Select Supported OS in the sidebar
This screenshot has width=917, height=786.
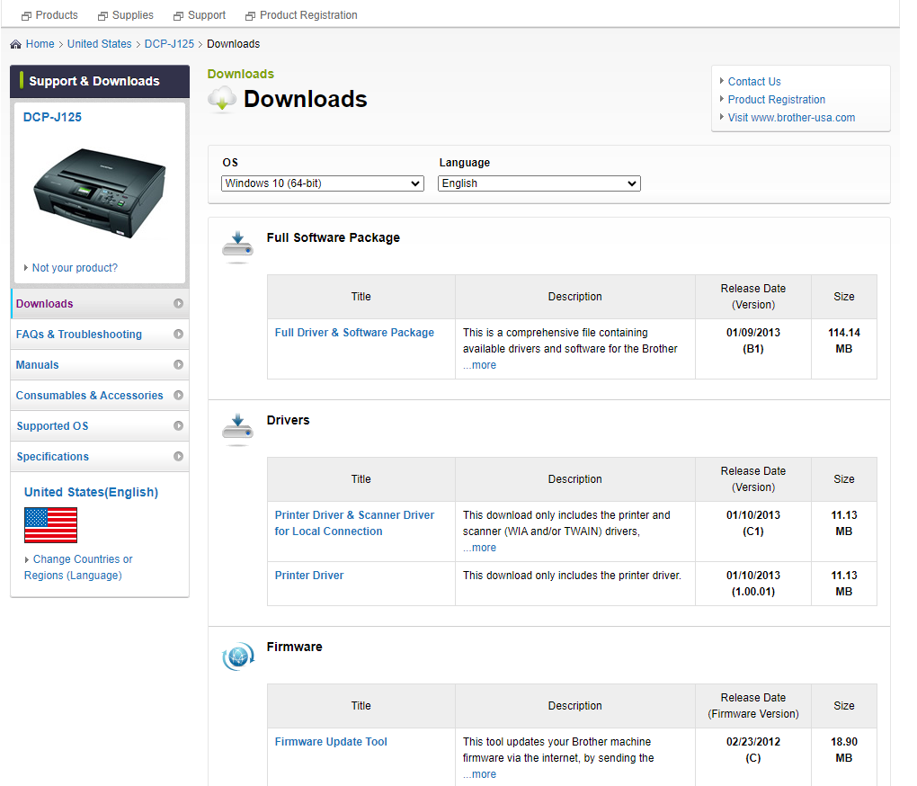pyautogui.click(x=100, y=425)
